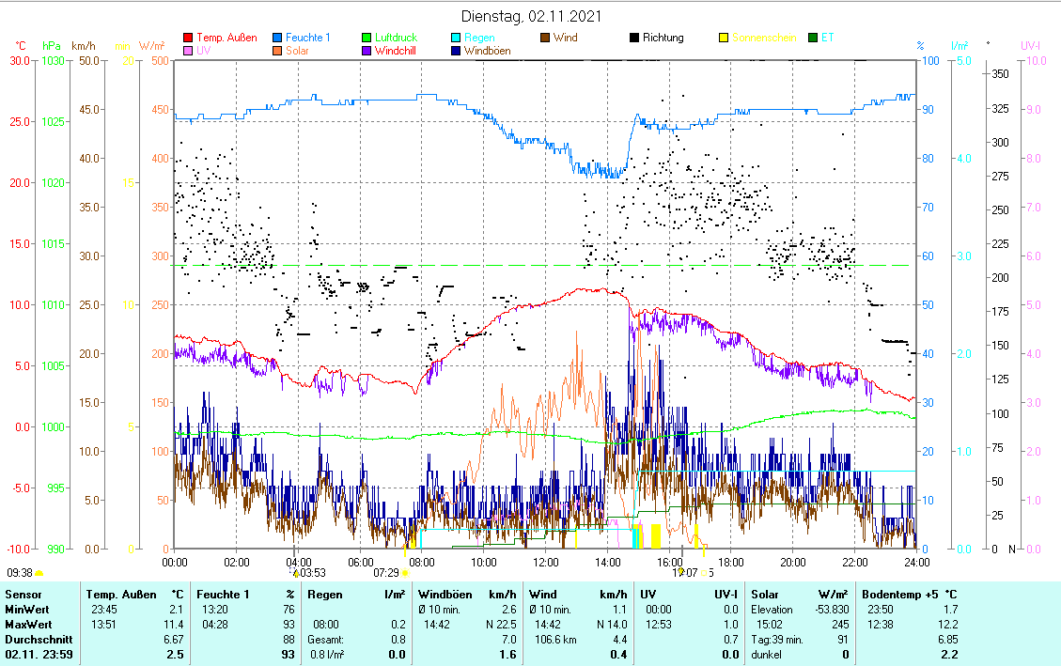
Task: Click the hPa axis unit label
Action: [51, 45]
